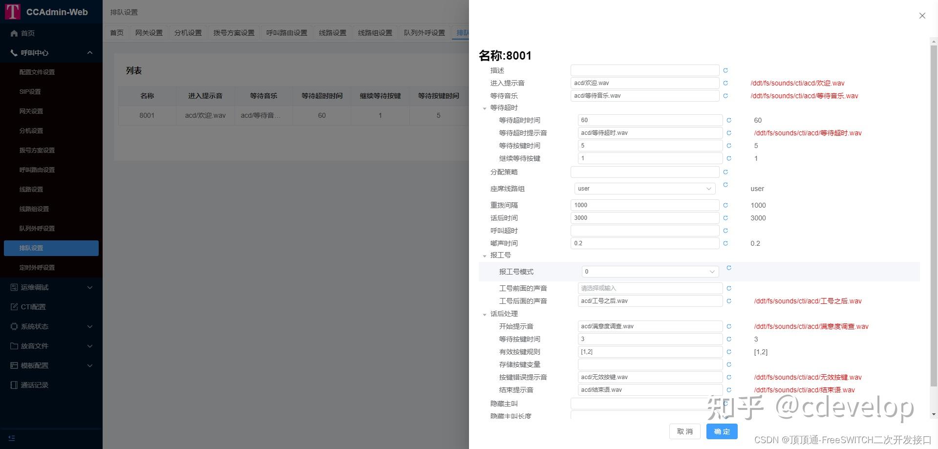Screen dimensions: 938x449
Task: Reset 嘟声时间 with its refresh icon
Action: (725, 243)
